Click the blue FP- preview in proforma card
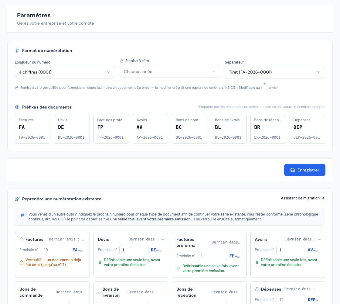This screenshot has width=340, height=304. tap(235, 256)
